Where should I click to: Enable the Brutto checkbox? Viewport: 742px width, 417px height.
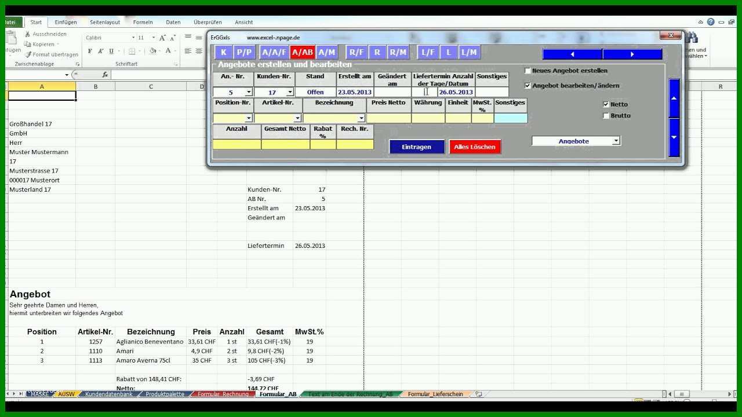click(606, 116)
